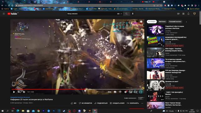
Task: Open the 'Сервисы' bookmark
Action: point(5,9)
